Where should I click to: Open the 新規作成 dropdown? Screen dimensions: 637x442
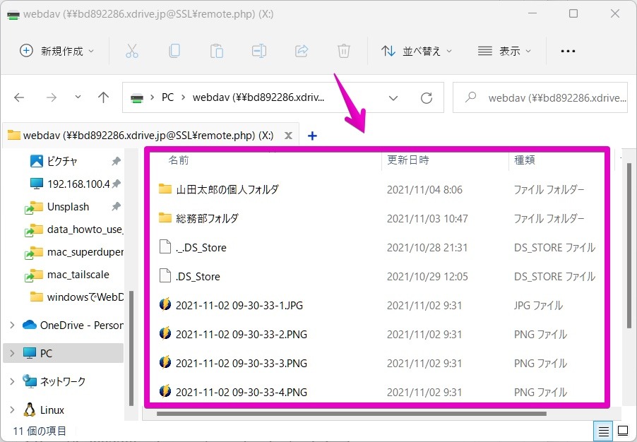point(56,50)
